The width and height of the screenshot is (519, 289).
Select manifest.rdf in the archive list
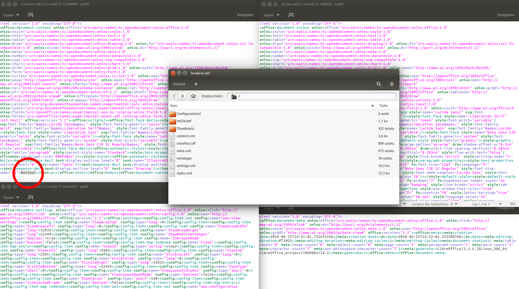pos(284,143)
